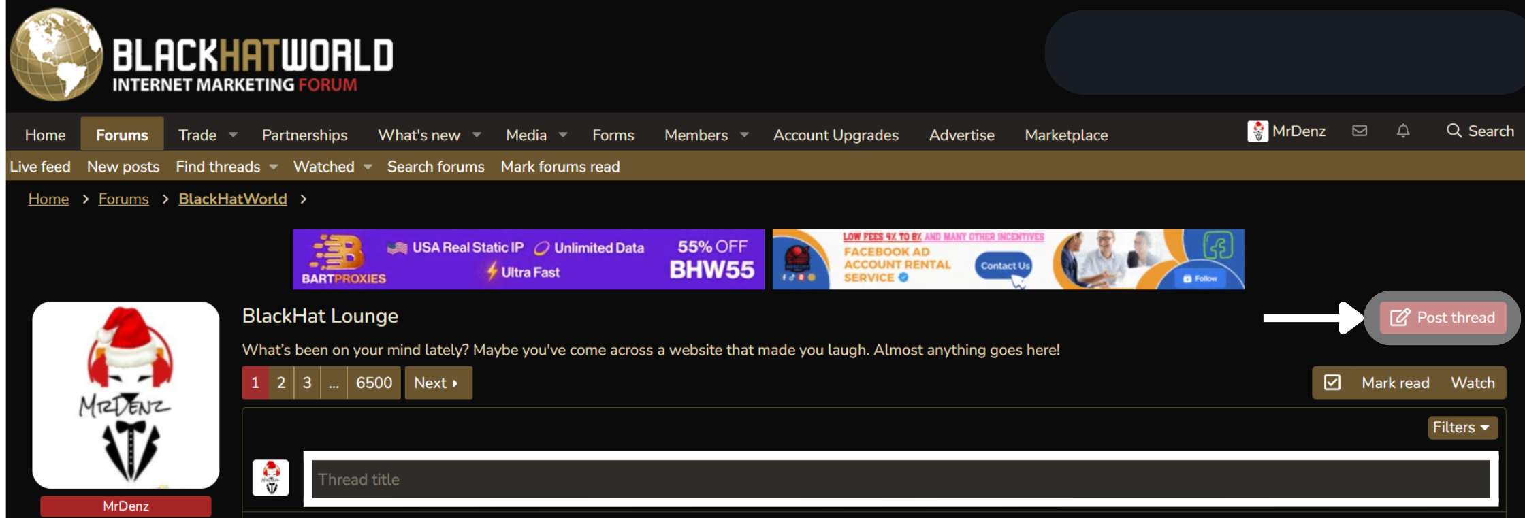Open the alerts bell icon

click(x=1403, y=131)
